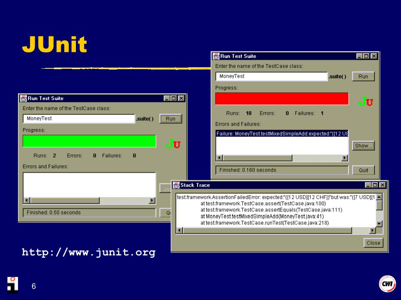This screenshot has height=300, width=401.
Task: Click the Run button in the green-bar Run Test Suite window
Action: coord(171,119)
